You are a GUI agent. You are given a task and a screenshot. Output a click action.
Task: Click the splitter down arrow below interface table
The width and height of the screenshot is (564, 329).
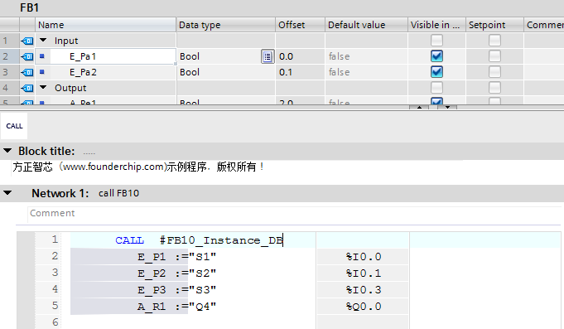coord(447,107)
